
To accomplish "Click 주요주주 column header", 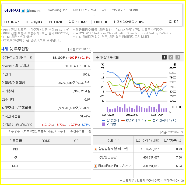I will [113, 140].
